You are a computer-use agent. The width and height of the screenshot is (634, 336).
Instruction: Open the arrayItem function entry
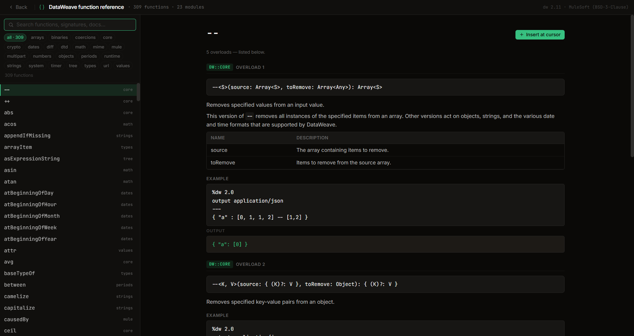[68, 147]
